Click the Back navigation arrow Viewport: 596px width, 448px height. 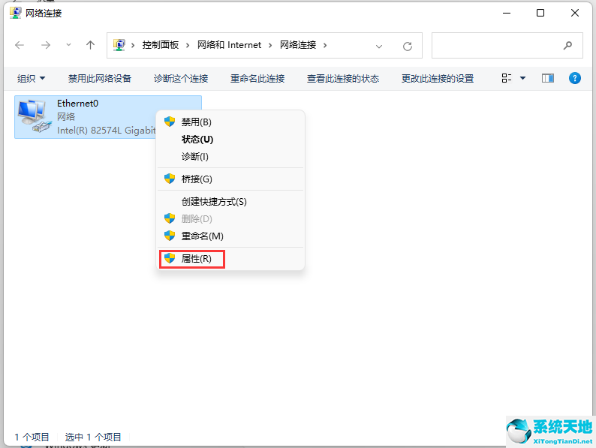pyautogui.click(x=20, y=45)
